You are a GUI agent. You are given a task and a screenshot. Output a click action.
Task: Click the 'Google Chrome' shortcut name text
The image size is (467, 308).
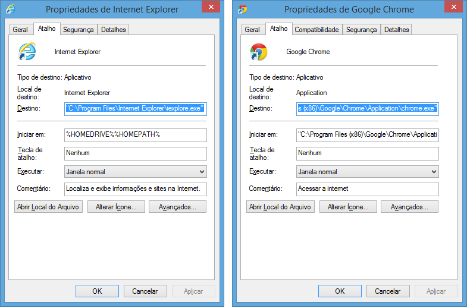tap(308, 52)
